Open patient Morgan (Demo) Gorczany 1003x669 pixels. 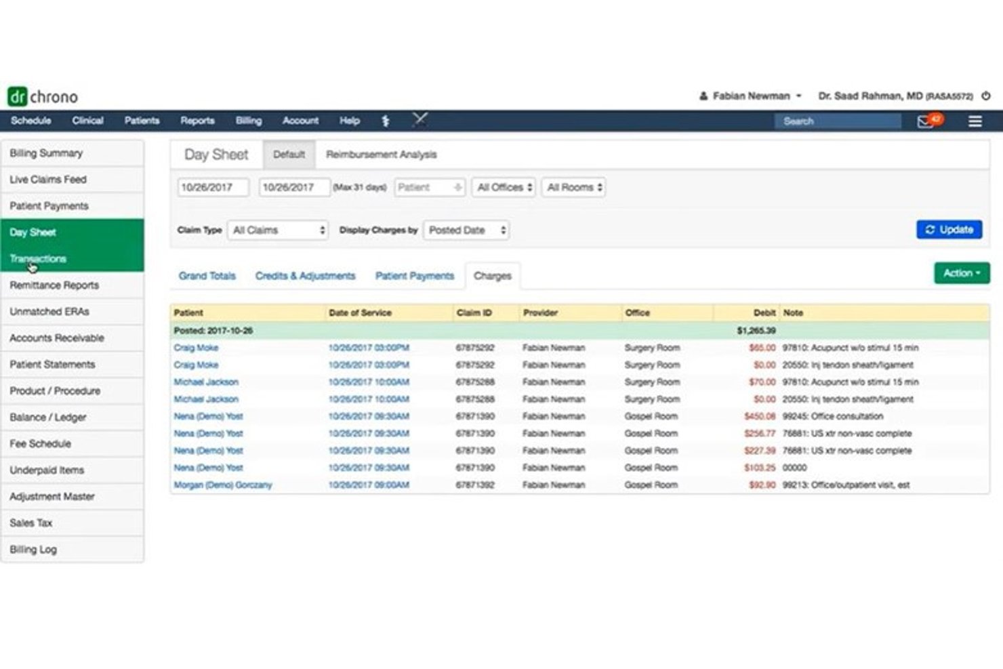(223, 485)
